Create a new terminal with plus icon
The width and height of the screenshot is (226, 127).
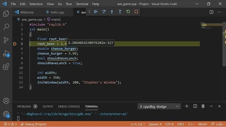point(187,106)
